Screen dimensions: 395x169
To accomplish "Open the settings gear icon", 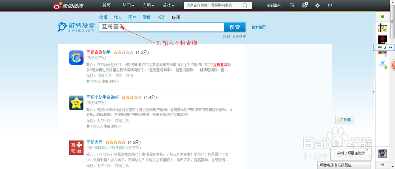I will [x=318, y=5].
